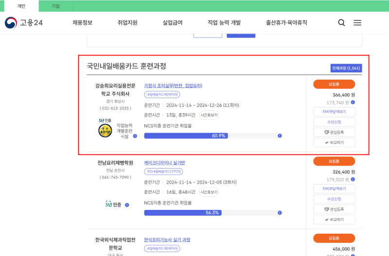The height and width of the screenshot is (256, 389).
Task: Check 비교하기 for 가정식 조리실무 course
Action: click(334, 143)
